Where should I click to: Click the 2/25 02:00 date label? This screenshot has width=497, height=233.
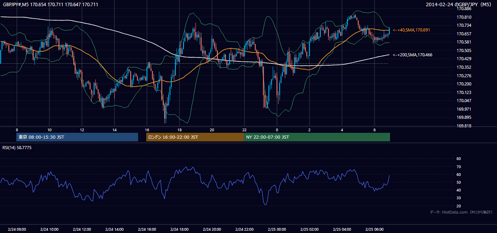(x=309, y=230)
